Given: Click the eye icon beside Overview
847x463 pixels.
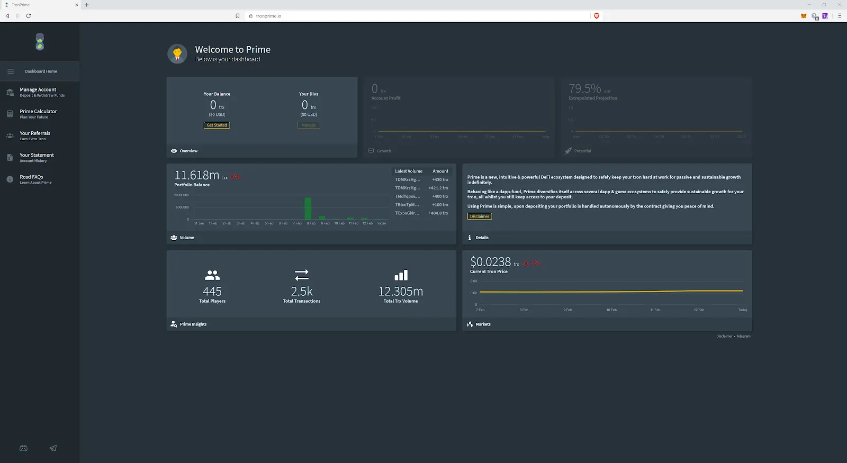Looking at the screenshot, I should click(174, 151).
